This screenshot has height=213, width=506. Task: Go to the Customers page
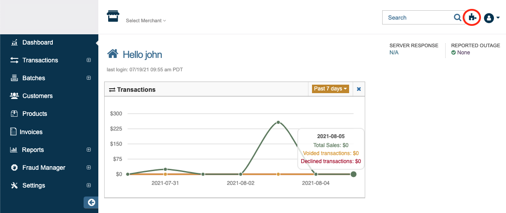(x=37, y=96)
